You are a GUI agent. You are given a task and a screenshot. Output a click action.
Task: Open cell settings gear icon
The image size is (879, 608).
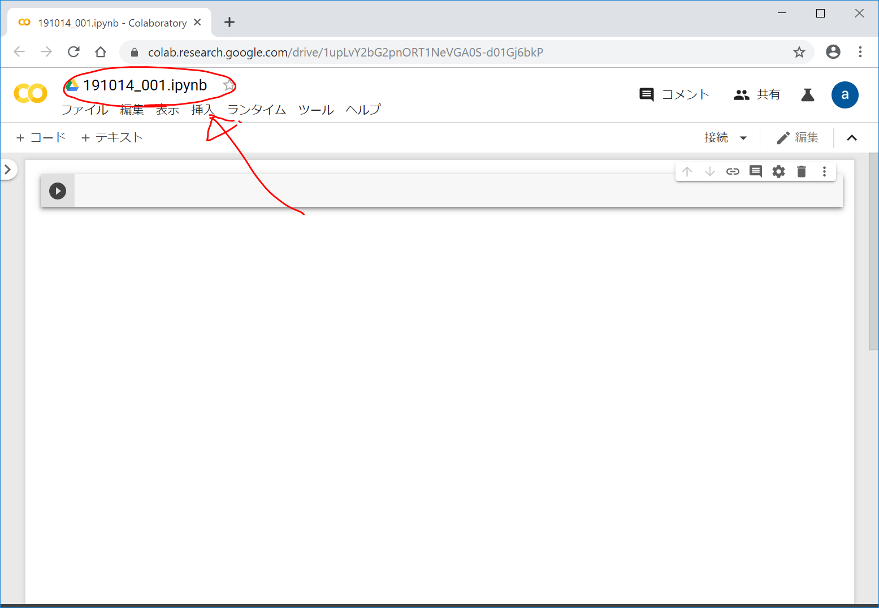(x=778, y=172)
